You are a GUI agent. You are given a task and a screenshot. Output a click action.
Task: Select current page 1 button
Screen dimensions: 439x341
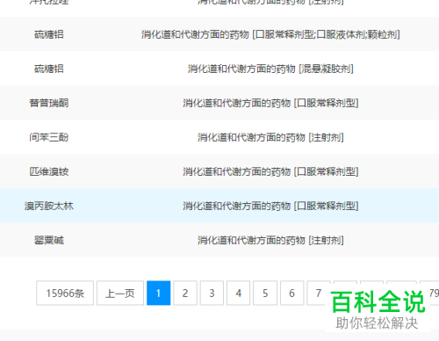[158, 293]
